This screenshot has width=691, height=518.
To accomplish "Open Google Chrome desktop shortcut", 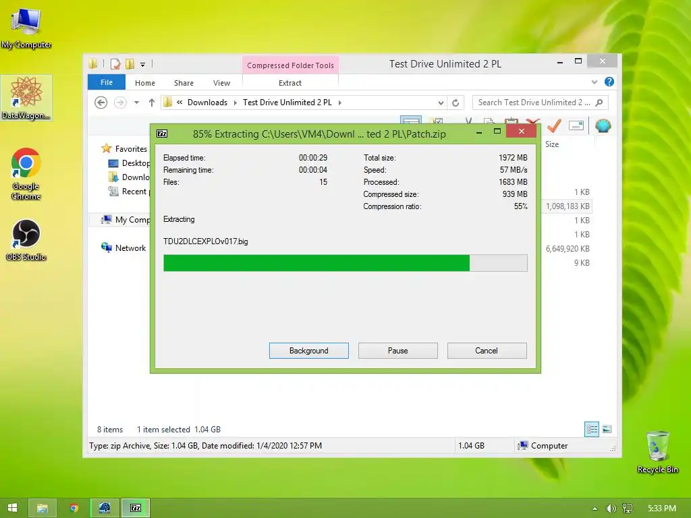I will coord(26,173).
